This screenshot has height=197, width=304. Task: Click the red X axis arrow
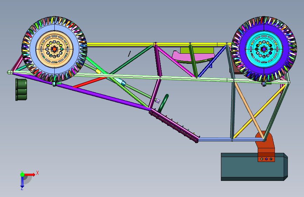coord(30,175)
